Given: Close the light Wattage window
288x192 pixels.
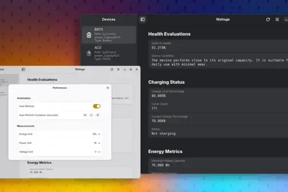Looking at the screenshot, I should click(x=137, y=70).
